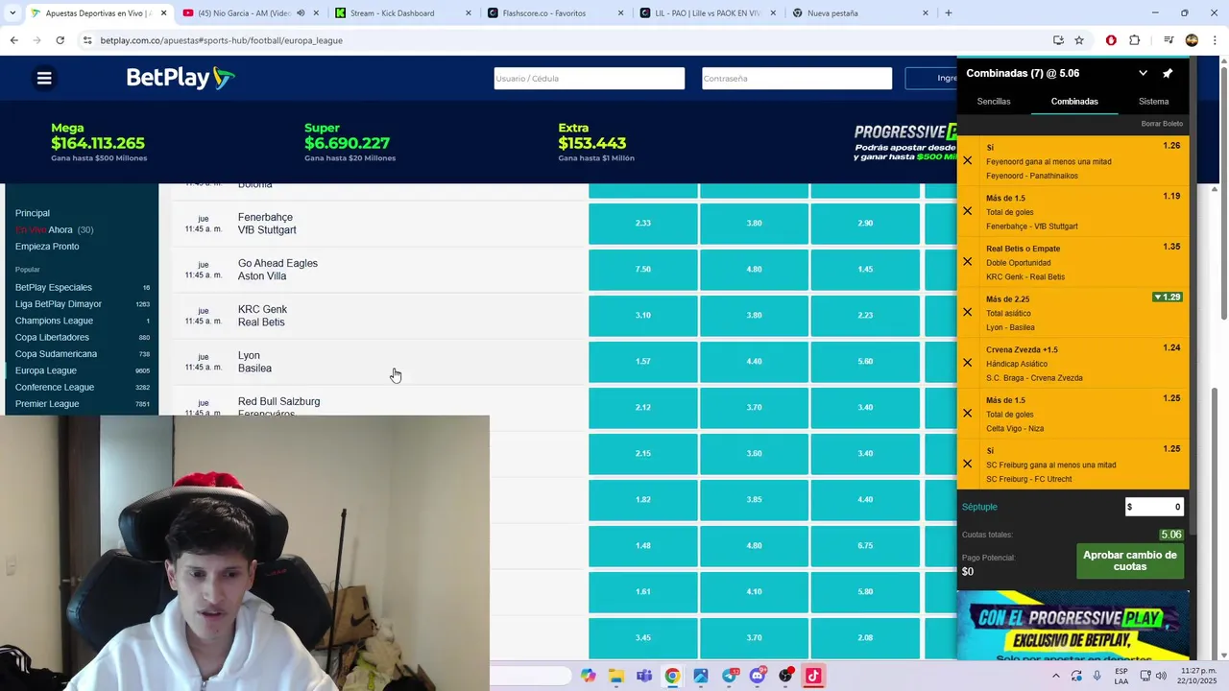
Task: Remove the Lyon - Basilea selection
Action: (x=968, y=312)
